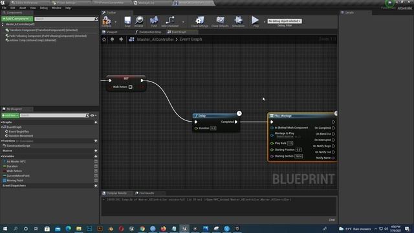The width and height of the screenshot is (414, 233).
Task: Add a new macro with the Macros plus icon
Action: click(96, 151)
